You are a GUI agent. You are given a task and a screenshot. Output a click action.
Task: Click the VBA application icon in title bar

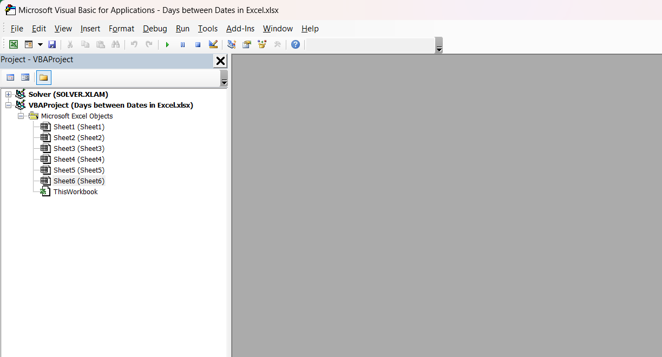click(10, 10)
